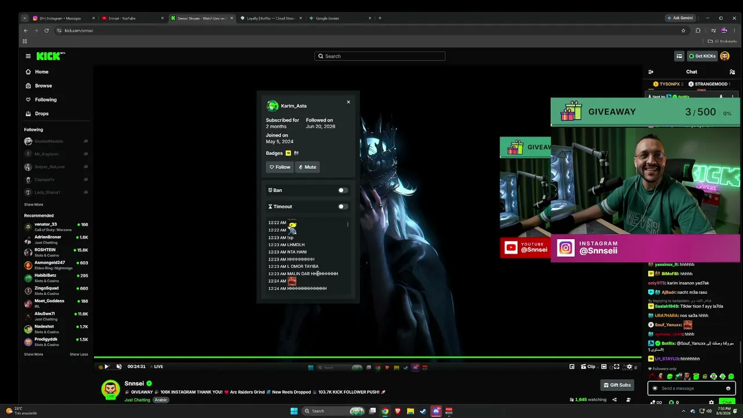
Task: Open the user profile avatar menu
Action: (x=725, y=56)
